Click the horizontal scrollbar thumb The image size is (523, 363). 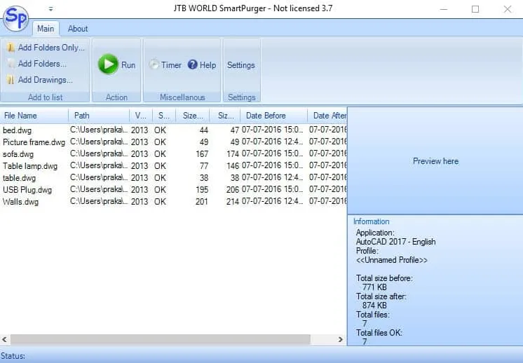161,340
